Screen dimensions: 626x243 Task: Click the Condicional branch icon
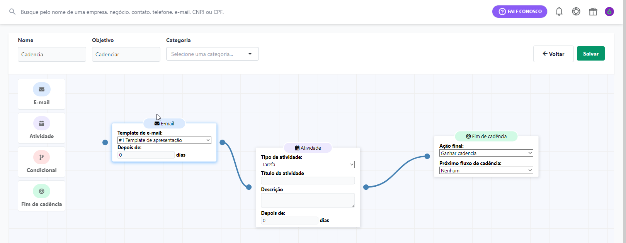point(42,157)
